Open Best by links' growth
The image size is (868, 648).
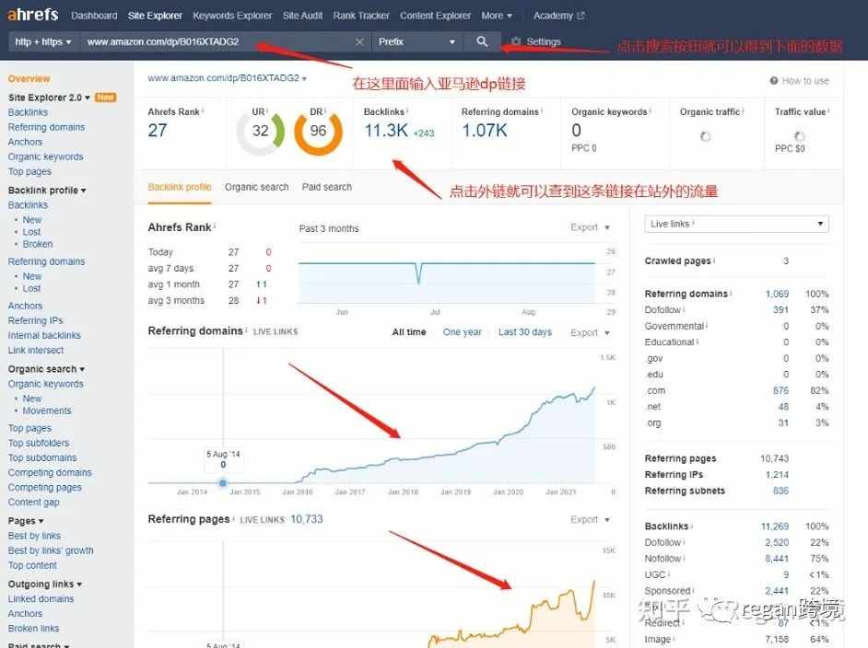pyautogui.click(x=51, y=550)
